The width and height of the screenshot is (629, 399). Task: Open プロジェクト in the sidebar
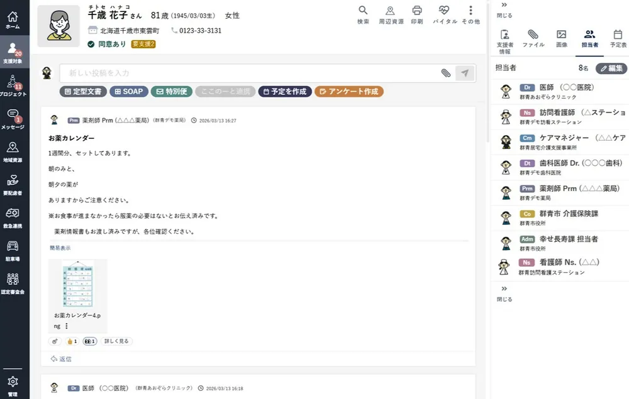13,85
